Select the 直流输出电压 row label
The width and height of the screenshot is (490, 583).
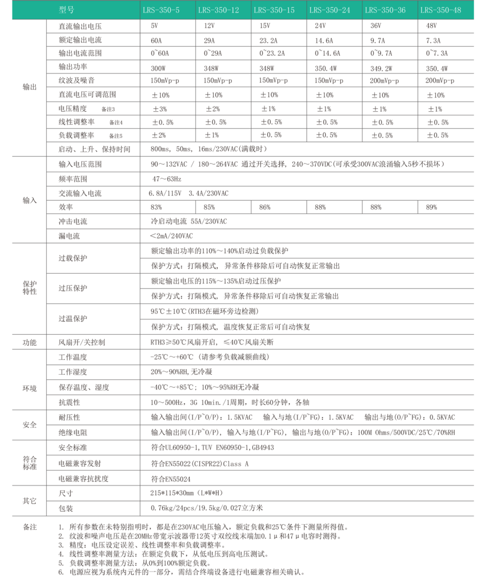pos(80,26)
